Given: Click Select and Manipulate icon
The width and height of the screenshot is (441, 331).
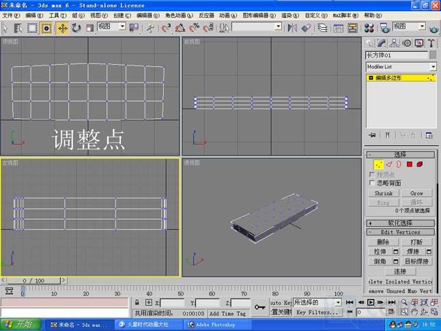Looking at the screenshot, I should pyautogui.click(x=150, y=28).
